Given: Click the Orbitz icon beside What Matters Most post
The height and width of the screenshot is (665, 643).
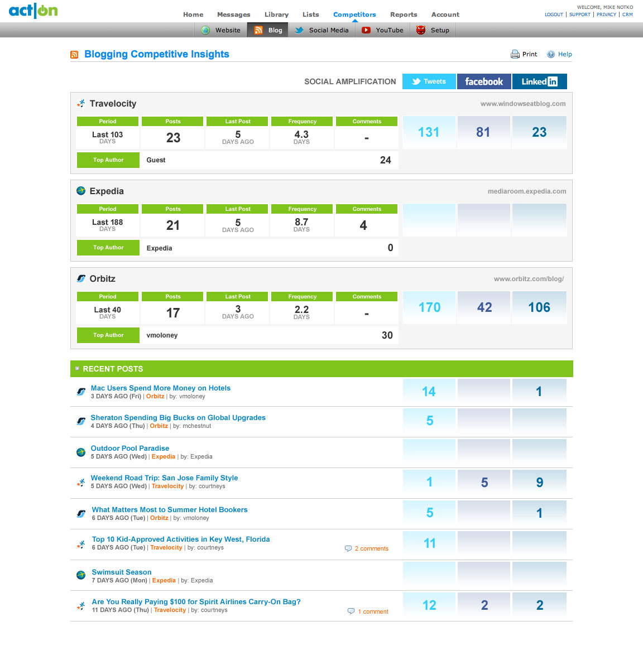Looking at the screenshot, I should [x=81, y=514].
